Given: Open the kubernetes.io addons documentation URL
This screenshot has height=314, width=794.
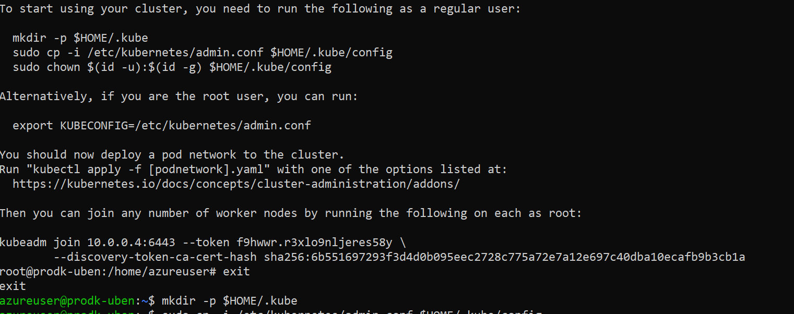Looking at the screenshot, I should (x=236, y=184).
